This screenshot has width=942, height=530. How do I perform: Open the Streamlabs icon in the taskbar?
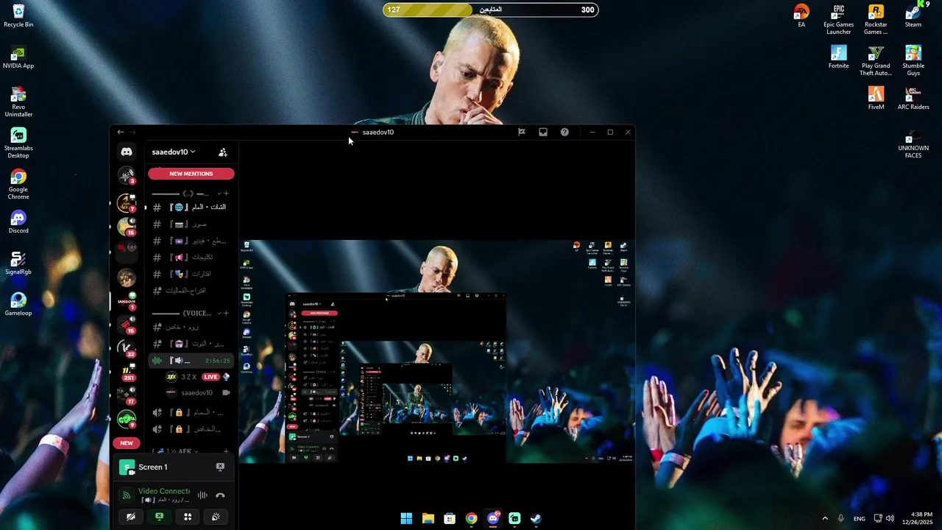(514, 518)
